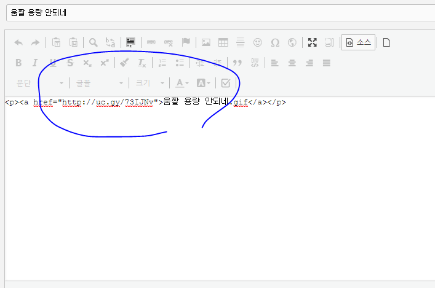Create a Div container icon
435x288 pixels.
(255, 63)
